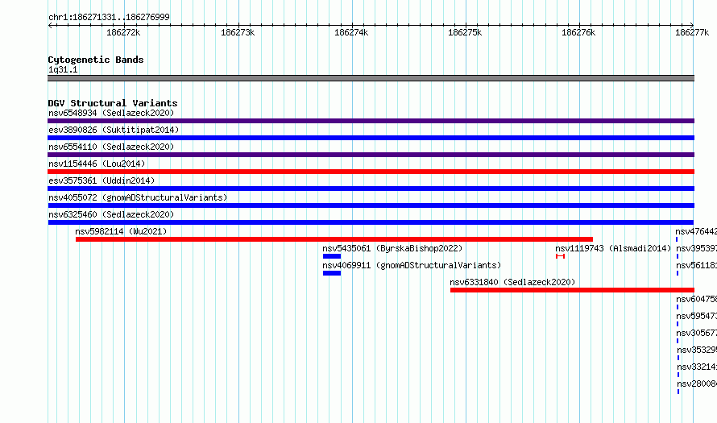Click the nsv6331840 (Sedlazeck2020) label
Viewport: 717px width, 423px height.
(512, 282)
